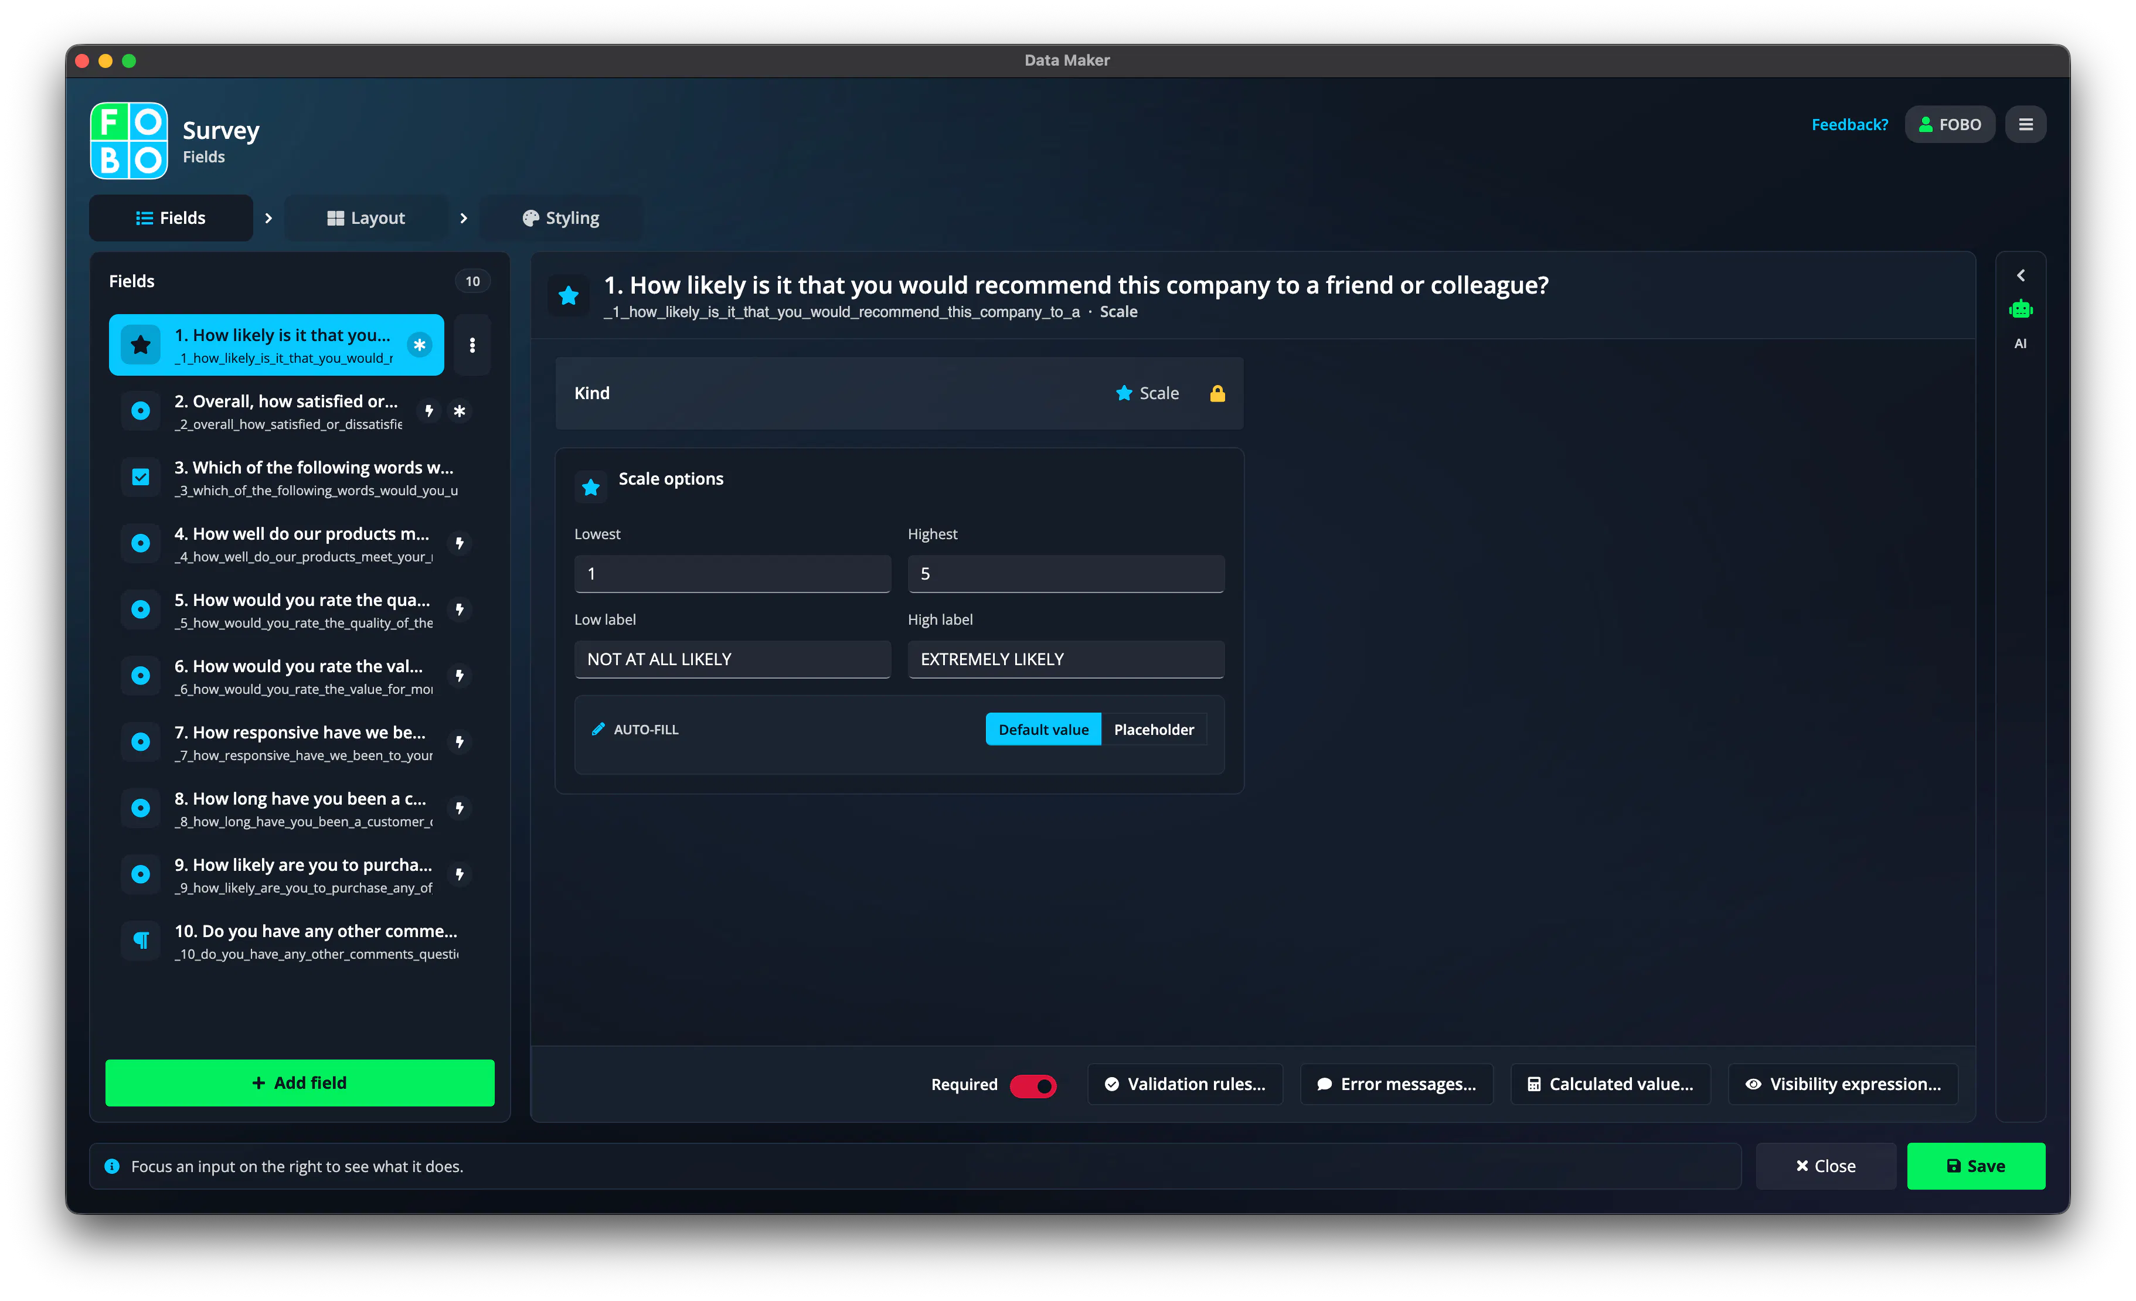Click the AUTO-FILL pencil icon
This screenshot has width=2136, height=1301.
[x=598, y=730]
